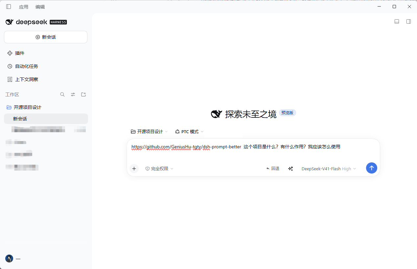417x269 pixels.
Task: Search workspaces with the magnifier icon
Action: coord(62,94)
